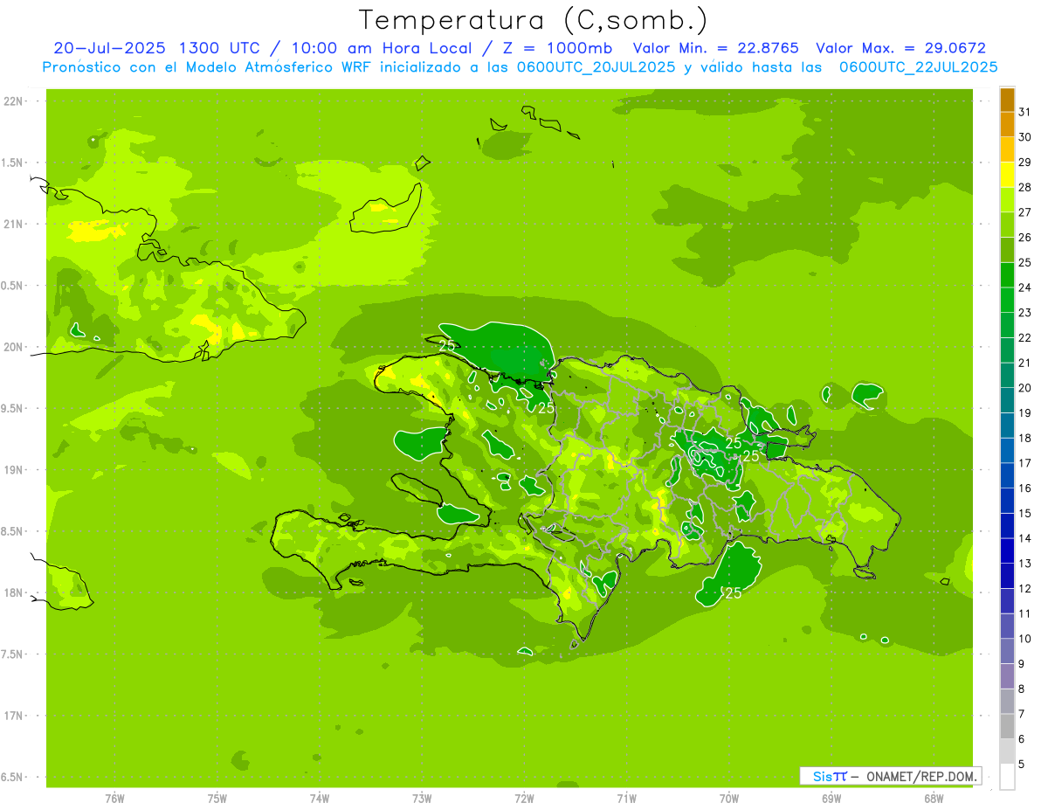Click the legend value 18
Viewport: 1048px width, 810px height.
[x=1024, y=438]
